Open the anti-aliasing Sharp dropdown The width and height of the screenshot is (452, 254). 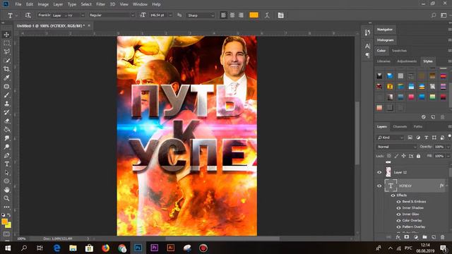click(x=201, y=16)
